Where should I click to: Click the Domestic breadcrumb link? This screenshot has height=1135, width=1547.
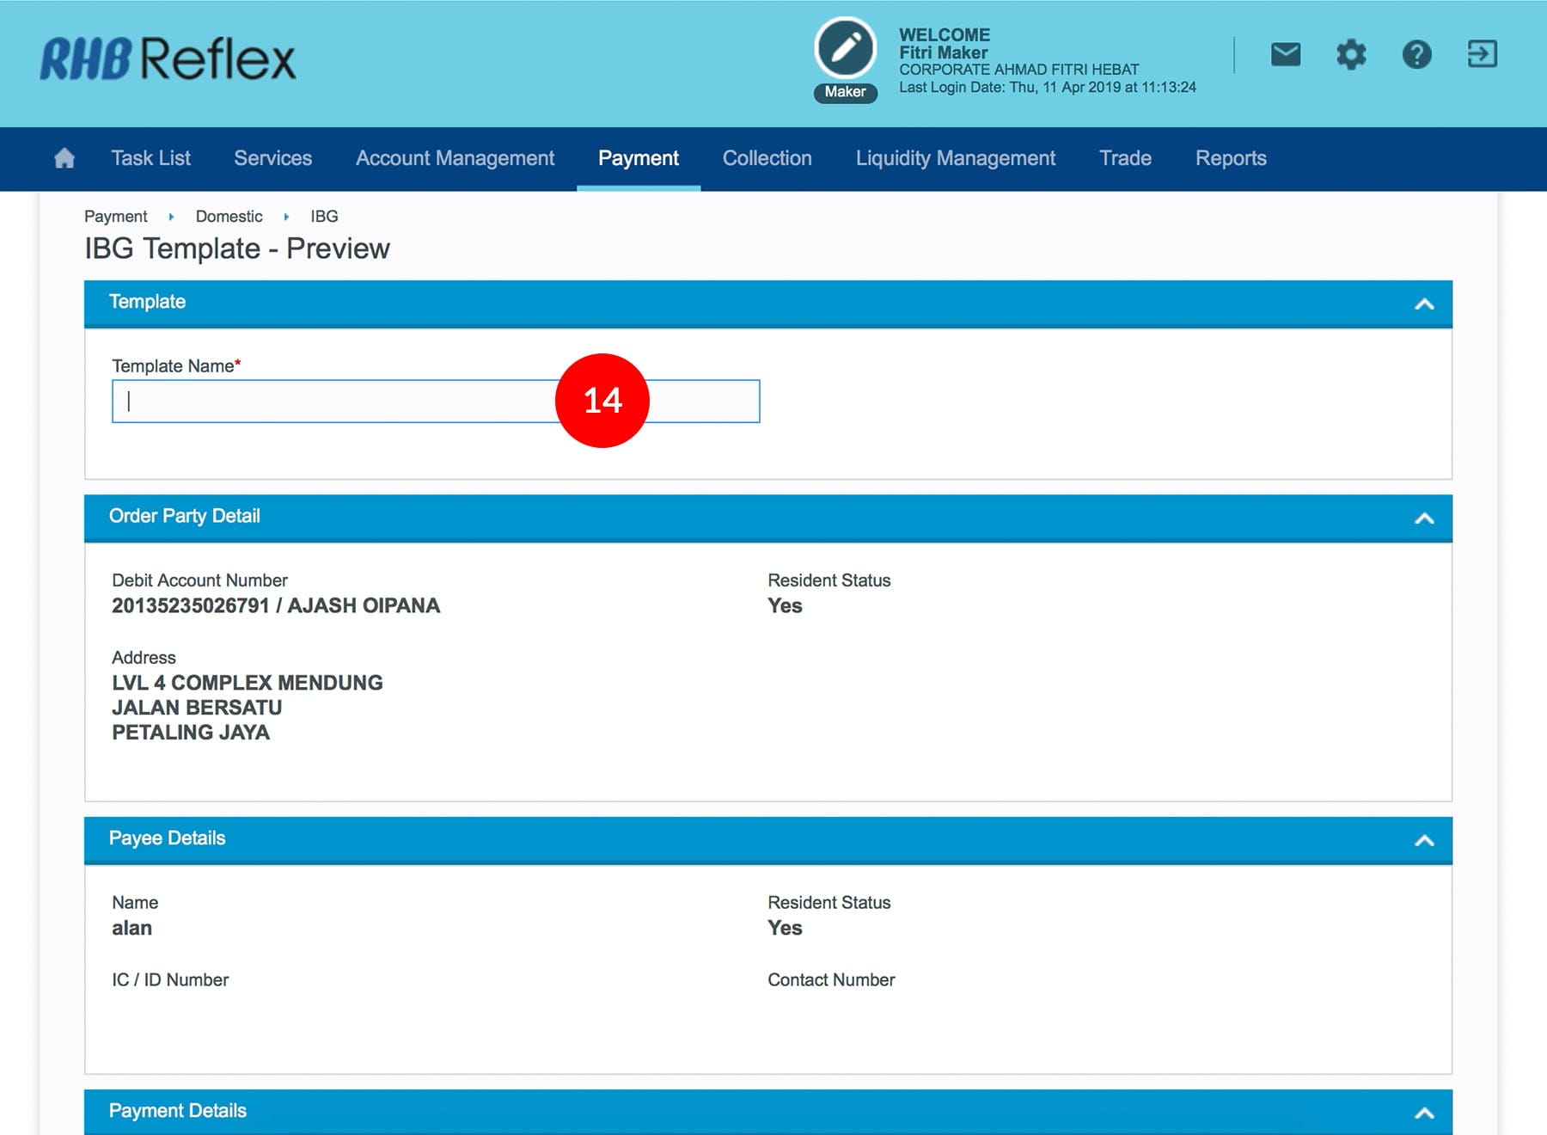click(229, 217)
